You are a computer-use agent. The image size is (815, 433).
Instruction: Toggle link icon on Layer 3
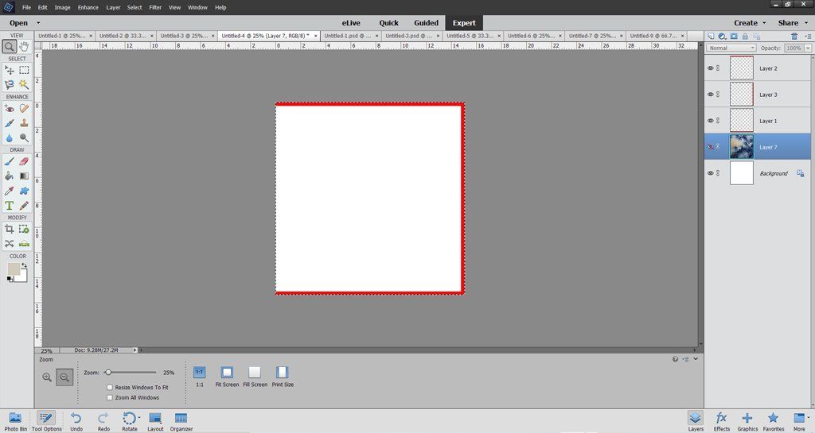[719, 95]
